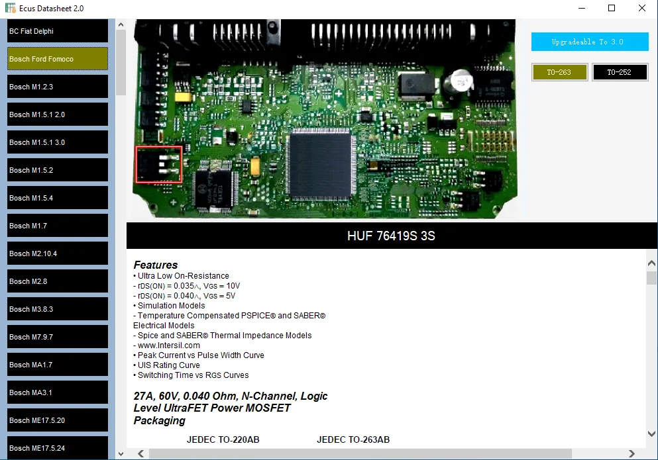Click 'JEDEC TO-220AB' label

point(223,440)
